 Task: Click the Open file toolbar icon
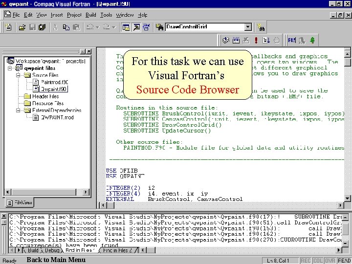click(22, 27)
